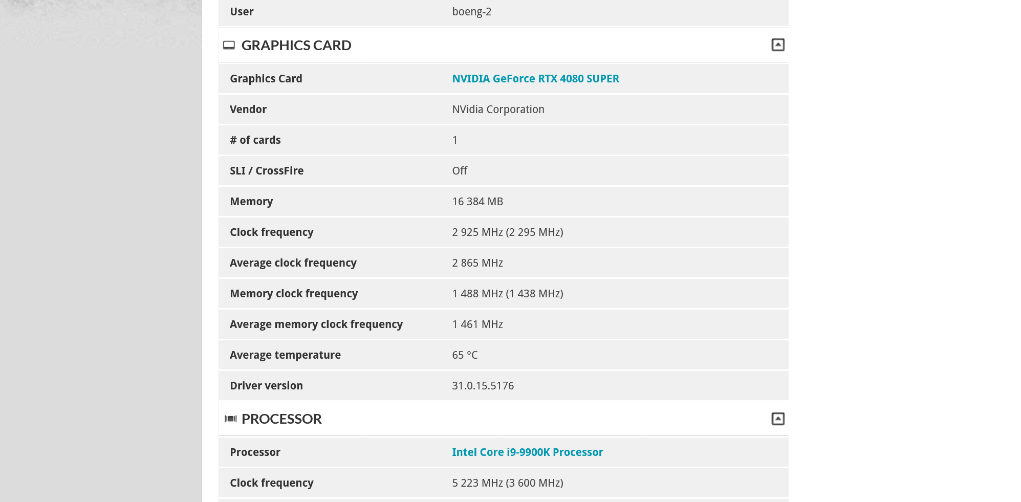This screenshot has width=1021, height=502.
Task: Collapse the Processor section
Action: click(x=777, y=419)
